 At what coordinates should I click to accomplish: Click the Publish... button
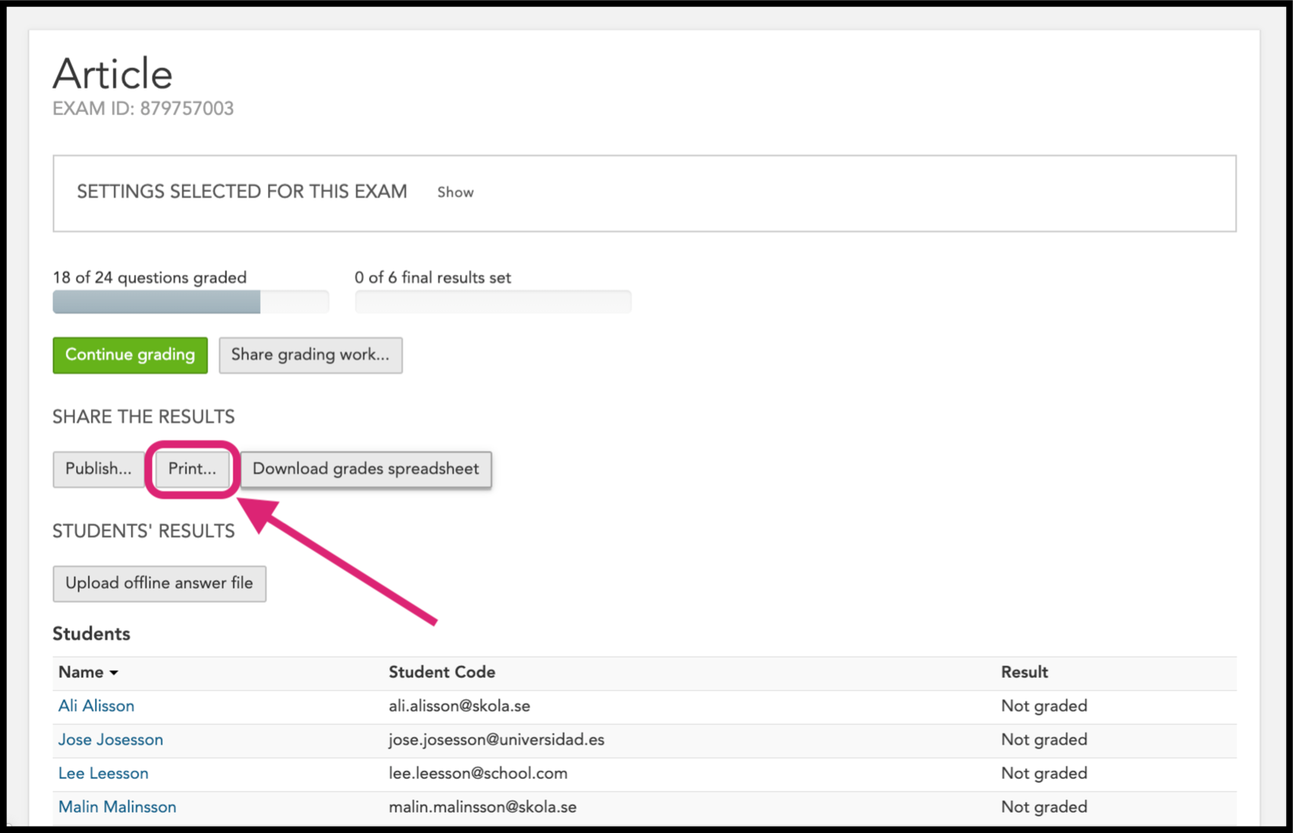[x=99, y=469]
